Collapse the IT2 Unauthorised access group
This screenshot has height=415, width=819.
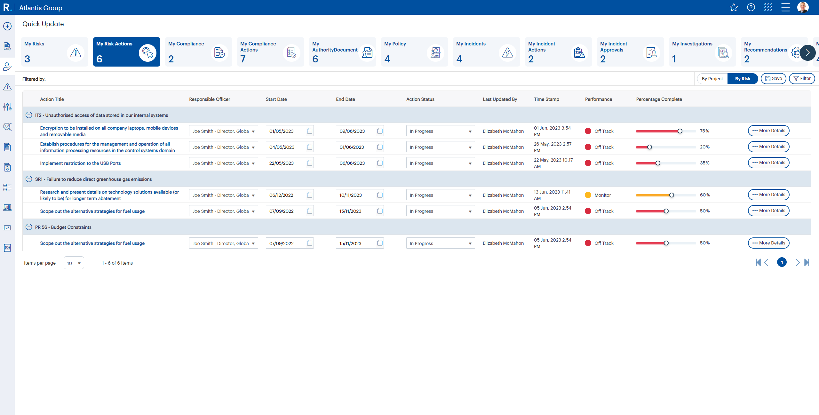click(29, 115)
